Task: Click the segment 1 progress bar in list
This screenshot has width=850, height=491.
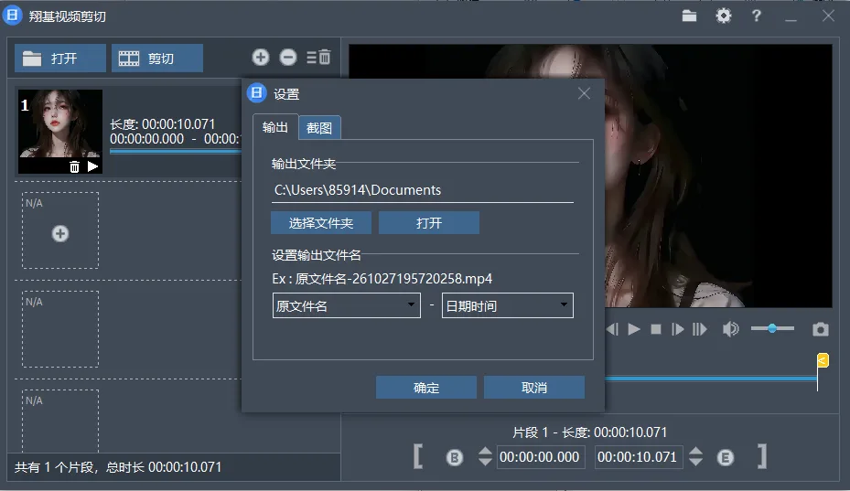Action: point(175,152)
